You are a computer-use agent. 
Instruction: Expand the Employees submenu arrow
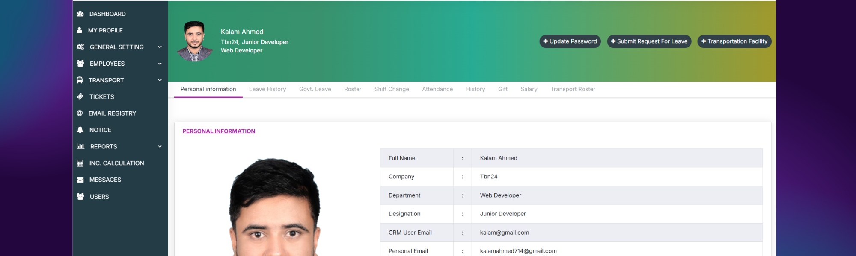pyautogui.click(x=160, y=64)
